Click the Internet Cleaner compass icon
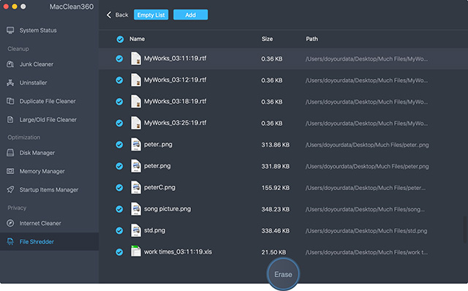The width and height of the screenshot is (468, 291). 10,223
